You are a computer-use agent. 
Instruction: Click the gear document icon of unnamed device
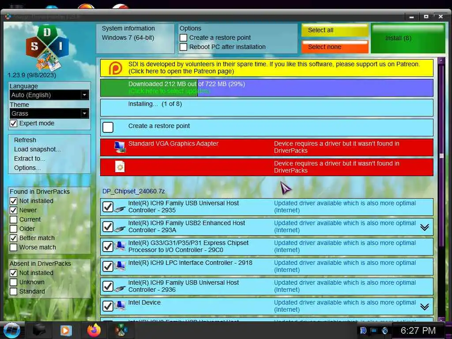pyautogui.click(x=120, y=167)
